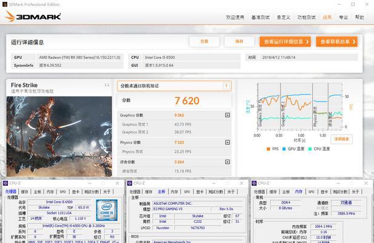Screen dimensions: 374x243
Task: Select 显卡 tab in middle CPU-Z window
Action: 200,191
